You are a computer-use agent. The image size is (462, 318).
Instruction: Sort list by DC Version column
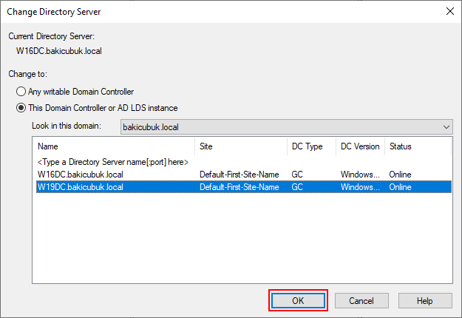(x=360, y=146)
